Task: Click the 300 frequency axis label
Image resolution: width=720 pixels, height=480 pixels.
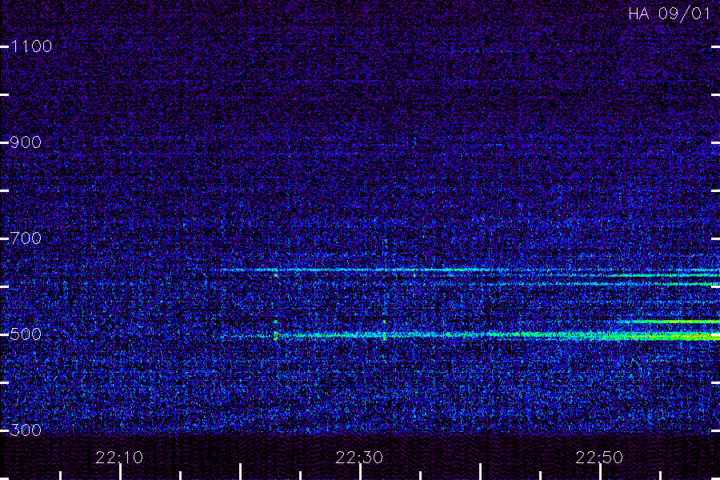Action: click(x=26, y=430)
